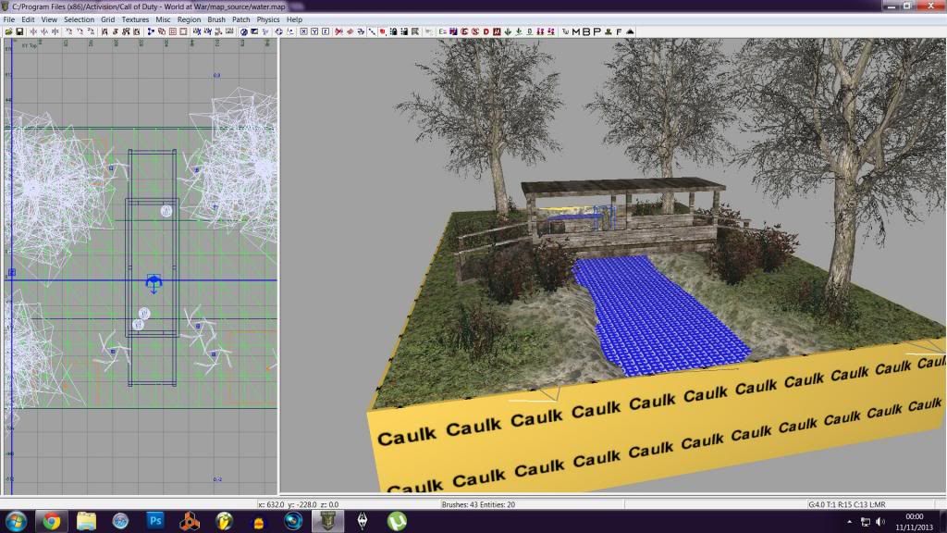This screenshot has width=947, height=533.
Task: Open the Region menu
Action: coord(189,19)
